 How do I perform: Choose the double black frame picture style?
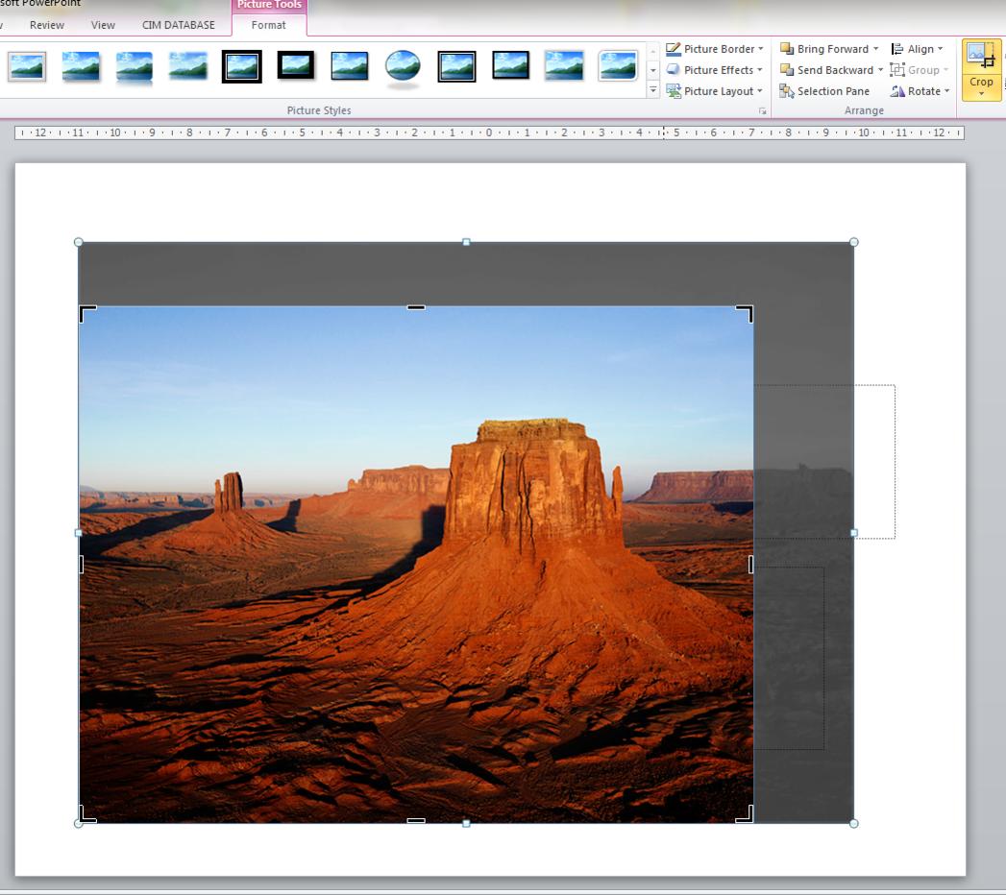point(242,66)
